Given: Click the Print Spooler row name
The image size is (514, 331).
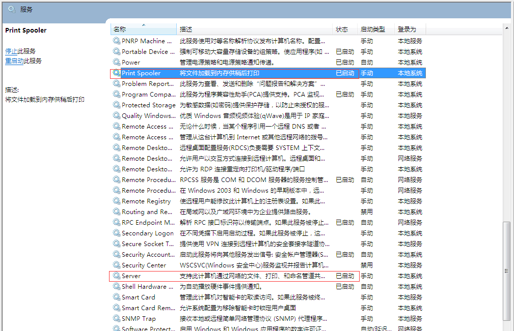Looking at the screenshot, I should [141, 73].
